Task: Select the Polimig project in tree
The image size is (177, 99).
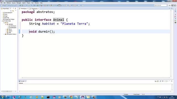Action: coord(7,18)
